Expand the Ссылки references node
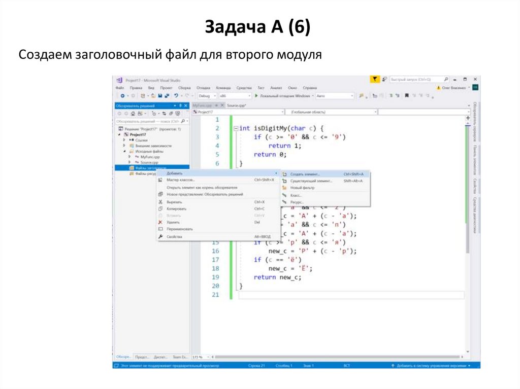 pos(124,140)
